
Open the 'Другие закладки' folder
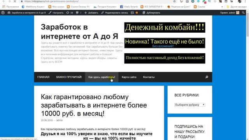click(x=237, y=7)
